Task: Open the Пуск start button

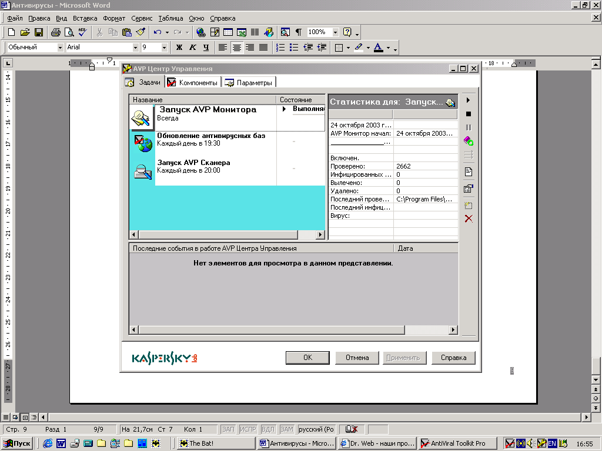Action: tap(18, 443)
